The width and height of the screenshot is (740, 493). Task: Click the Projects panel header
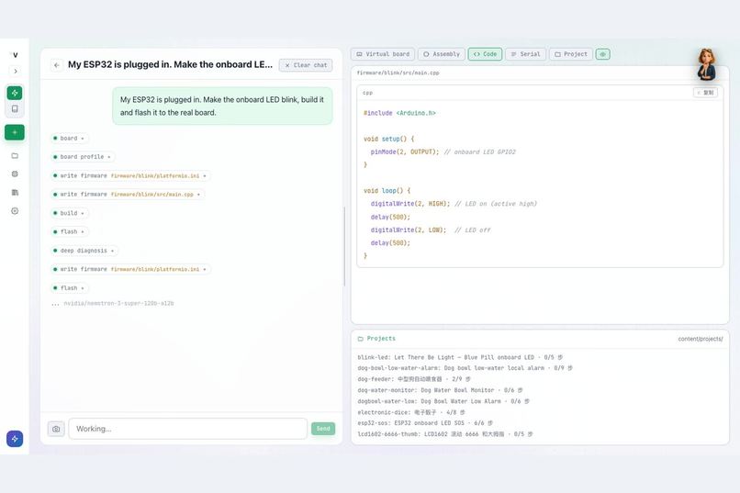(540, 339)
